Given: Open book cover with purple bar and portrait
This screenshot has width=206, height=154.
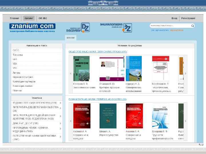Looking at the screenshot, I should [112, 68].
